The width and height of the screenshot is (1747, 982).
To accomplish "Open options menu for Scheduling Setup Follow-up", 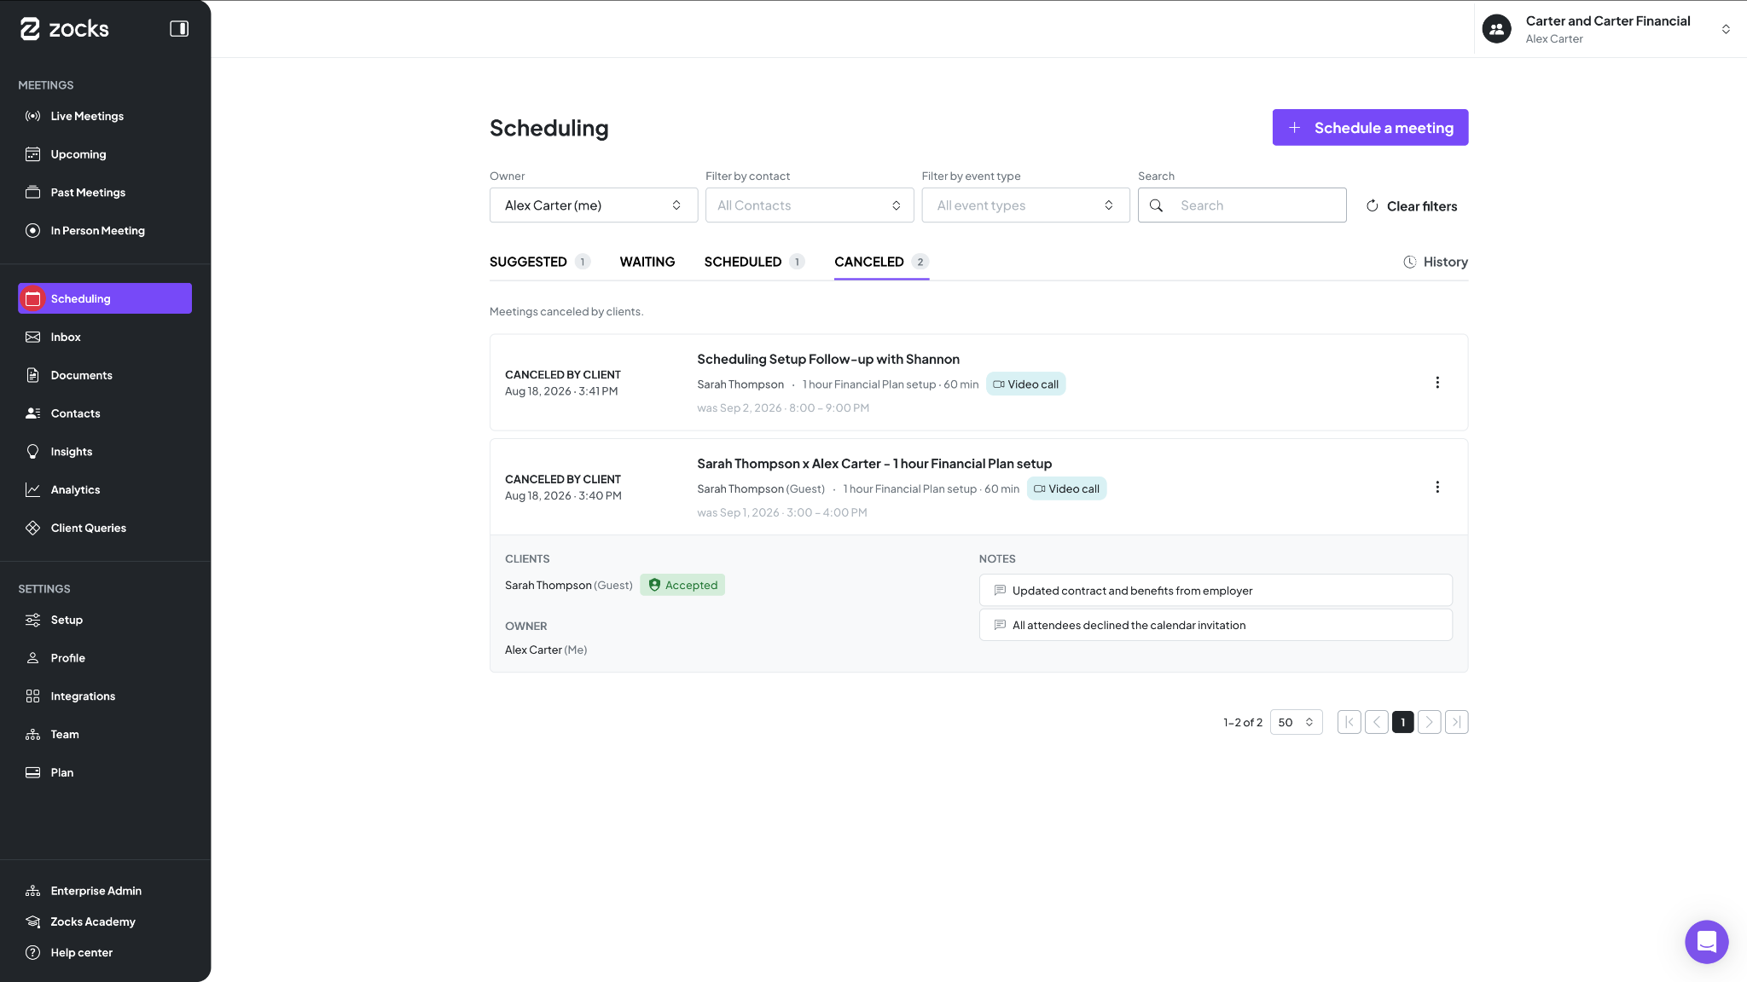I will point(1437,383).
